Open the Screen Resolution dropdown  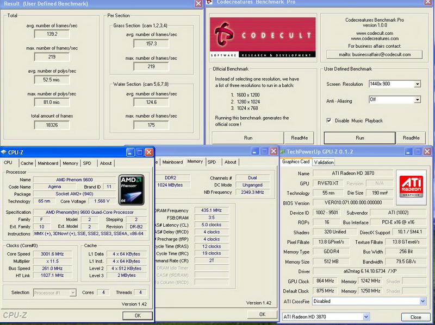[417, 84]
